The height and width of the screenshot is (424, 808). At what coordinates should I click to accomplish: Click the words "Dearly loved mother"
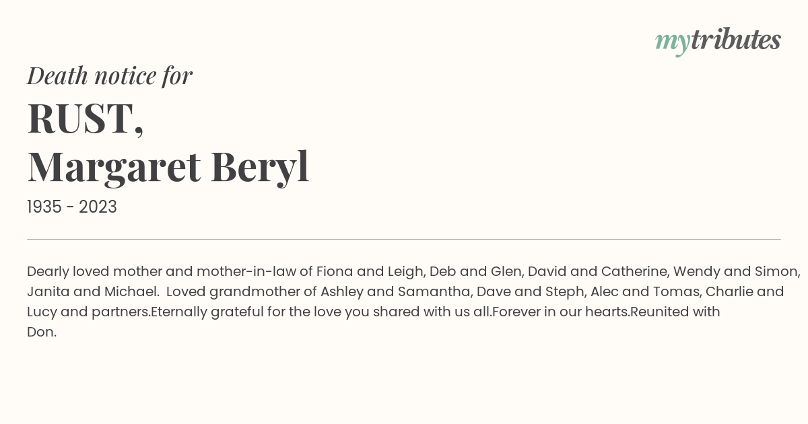click(94, 272)
